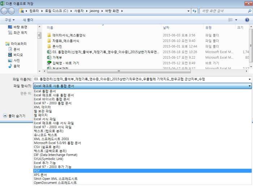The height and width of the screenshot is (186, 253).
Task: Click the view mode icon in toolbar
Action: tap(231, 20)
